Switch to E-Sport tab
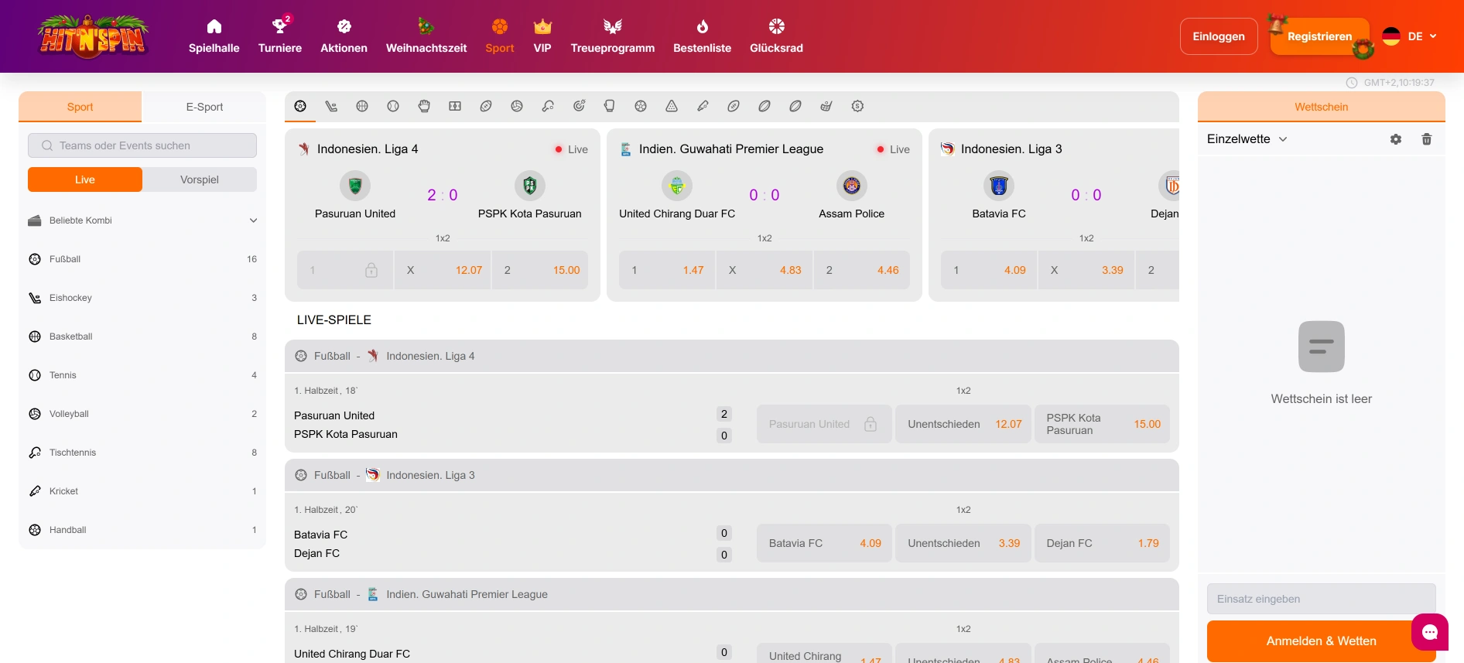Screen dimensions: 1464x663 204,107
